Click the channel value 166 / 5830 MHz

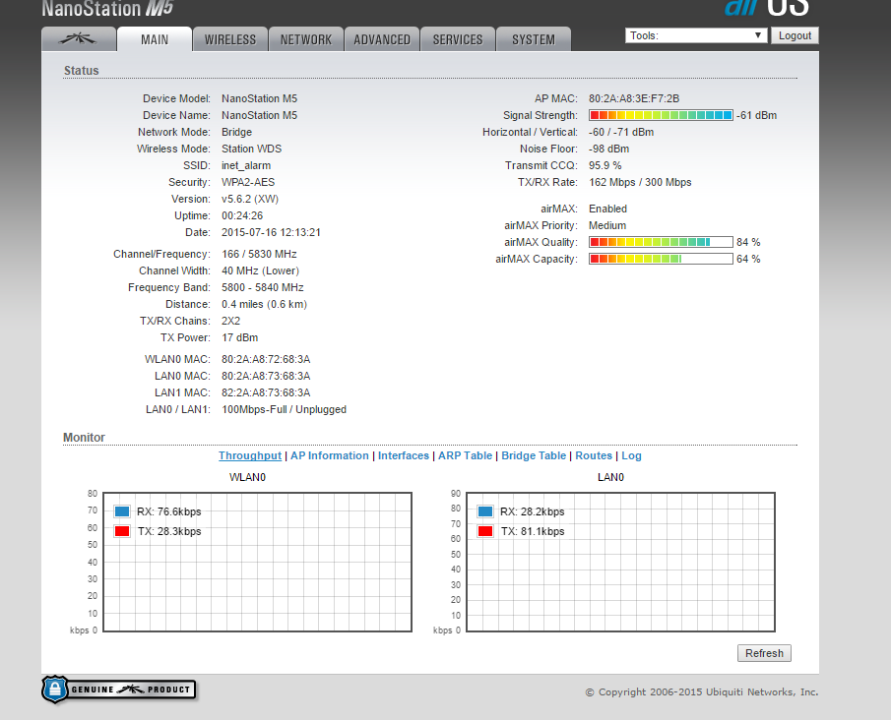259,254
